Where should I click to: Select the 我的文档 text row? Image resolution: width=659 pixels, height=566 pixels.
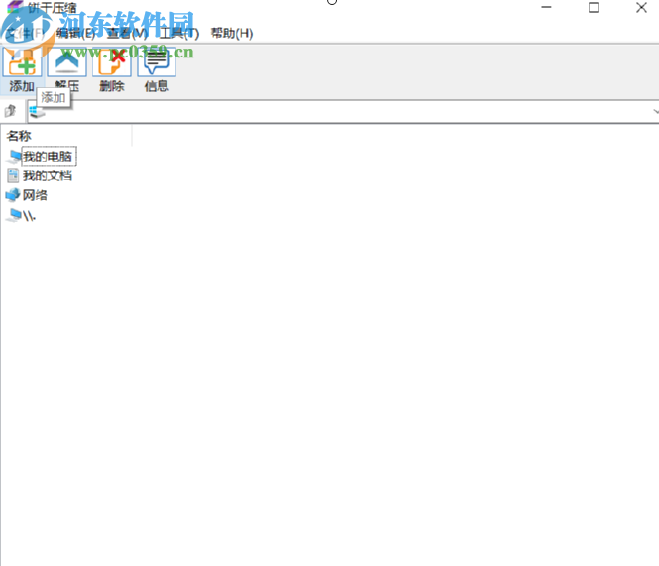coord(48,175)
